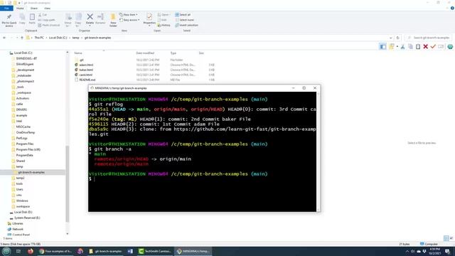The image size is (455, 256).
Task: Select the README.md file
Action: click(x=87, y=80)
